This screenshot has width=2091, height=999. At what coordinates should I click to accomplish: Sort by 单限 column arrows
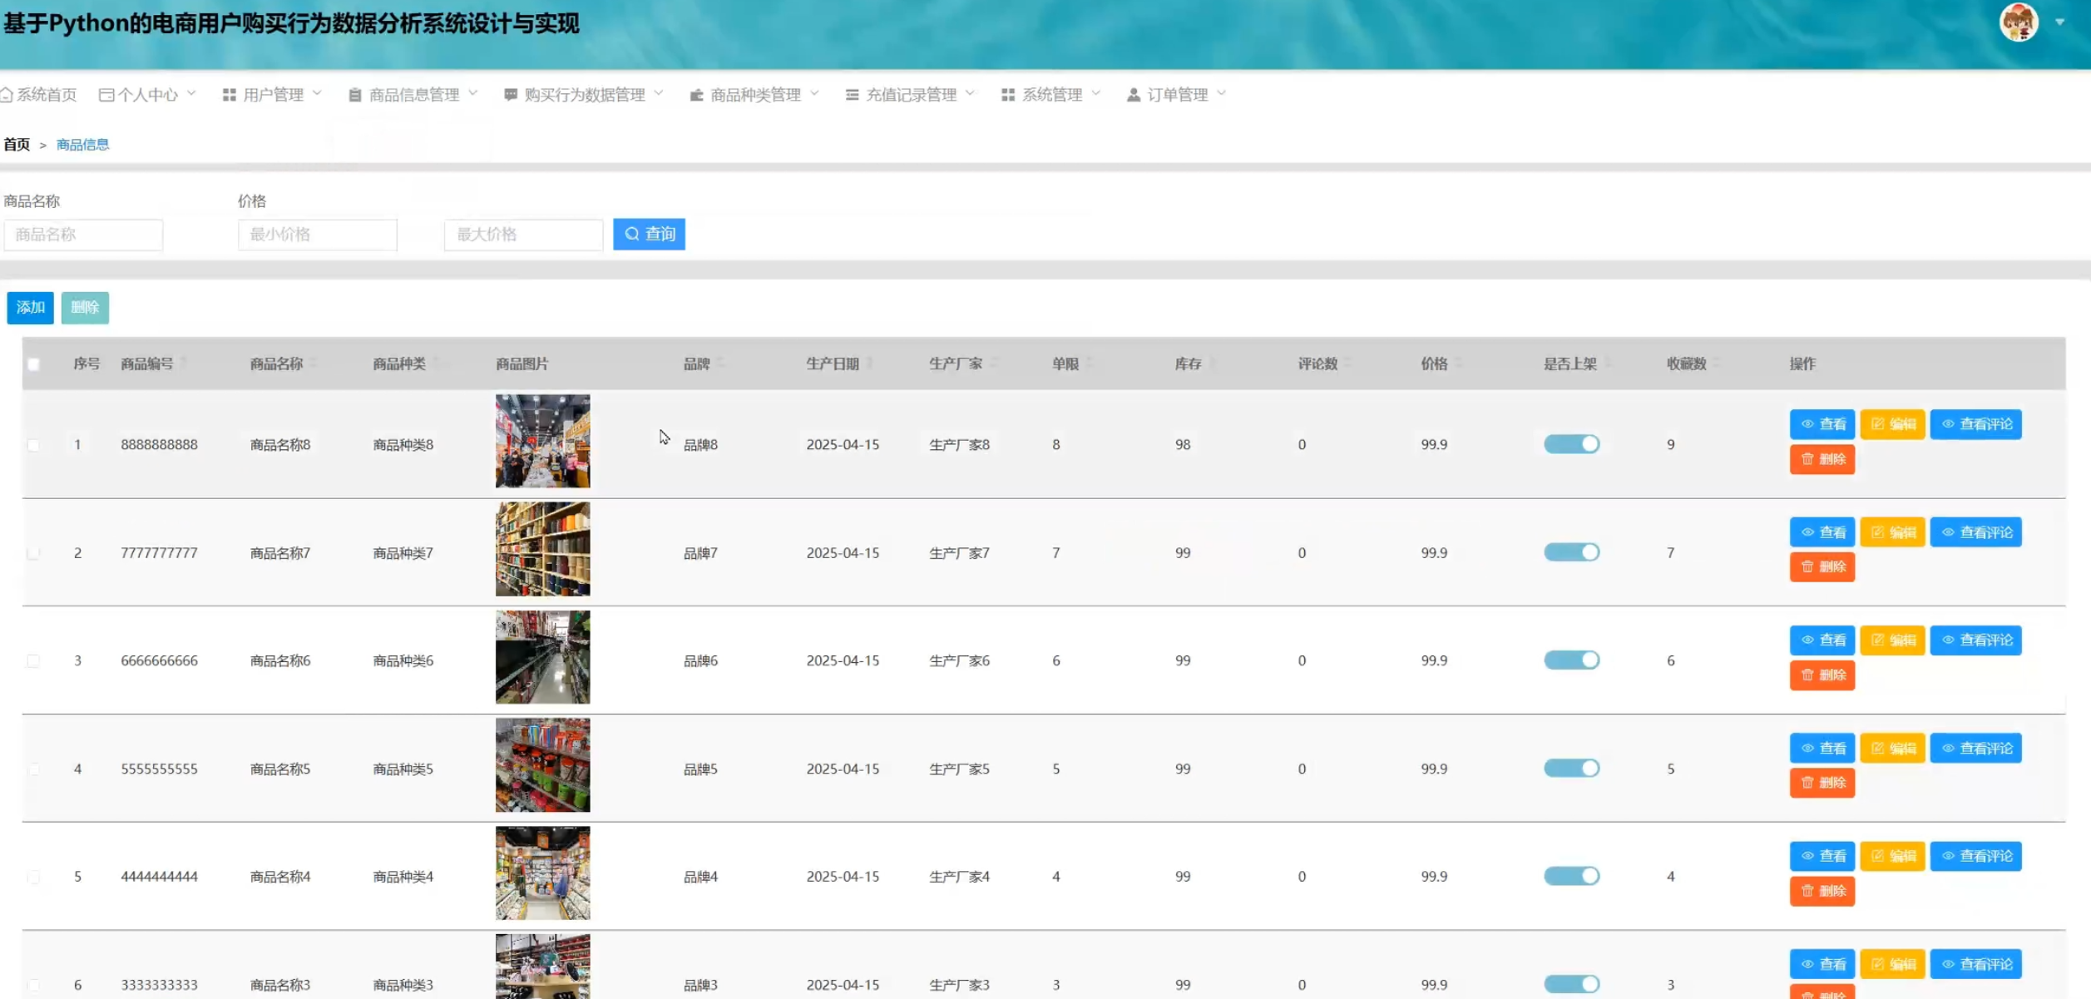pos(1089,363)
